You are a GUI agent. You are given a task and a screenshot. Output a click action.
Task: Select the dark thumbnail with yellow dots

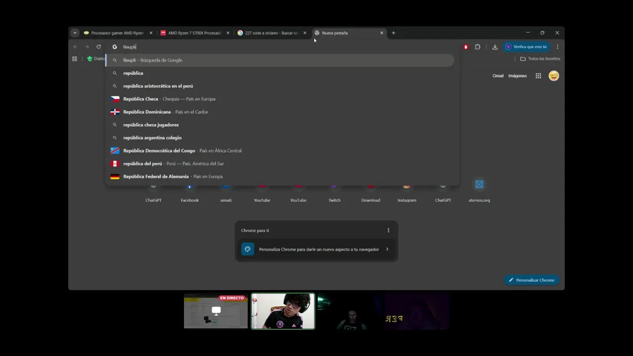click(417, 311)
